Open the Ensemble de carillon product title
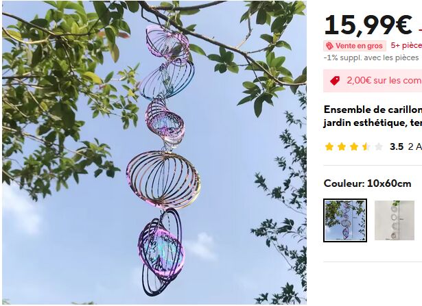This screenshot has width=422, height=306. pos(373,116)
